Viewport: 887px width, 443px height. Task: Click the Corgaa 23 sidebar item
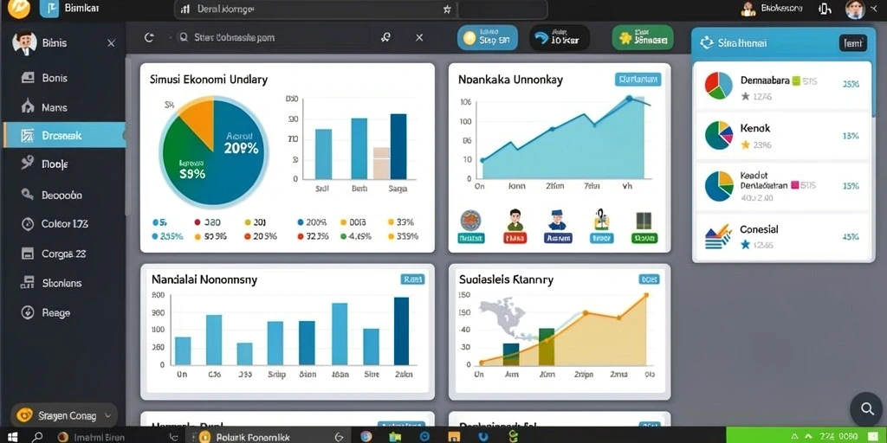tap(63, 254)
